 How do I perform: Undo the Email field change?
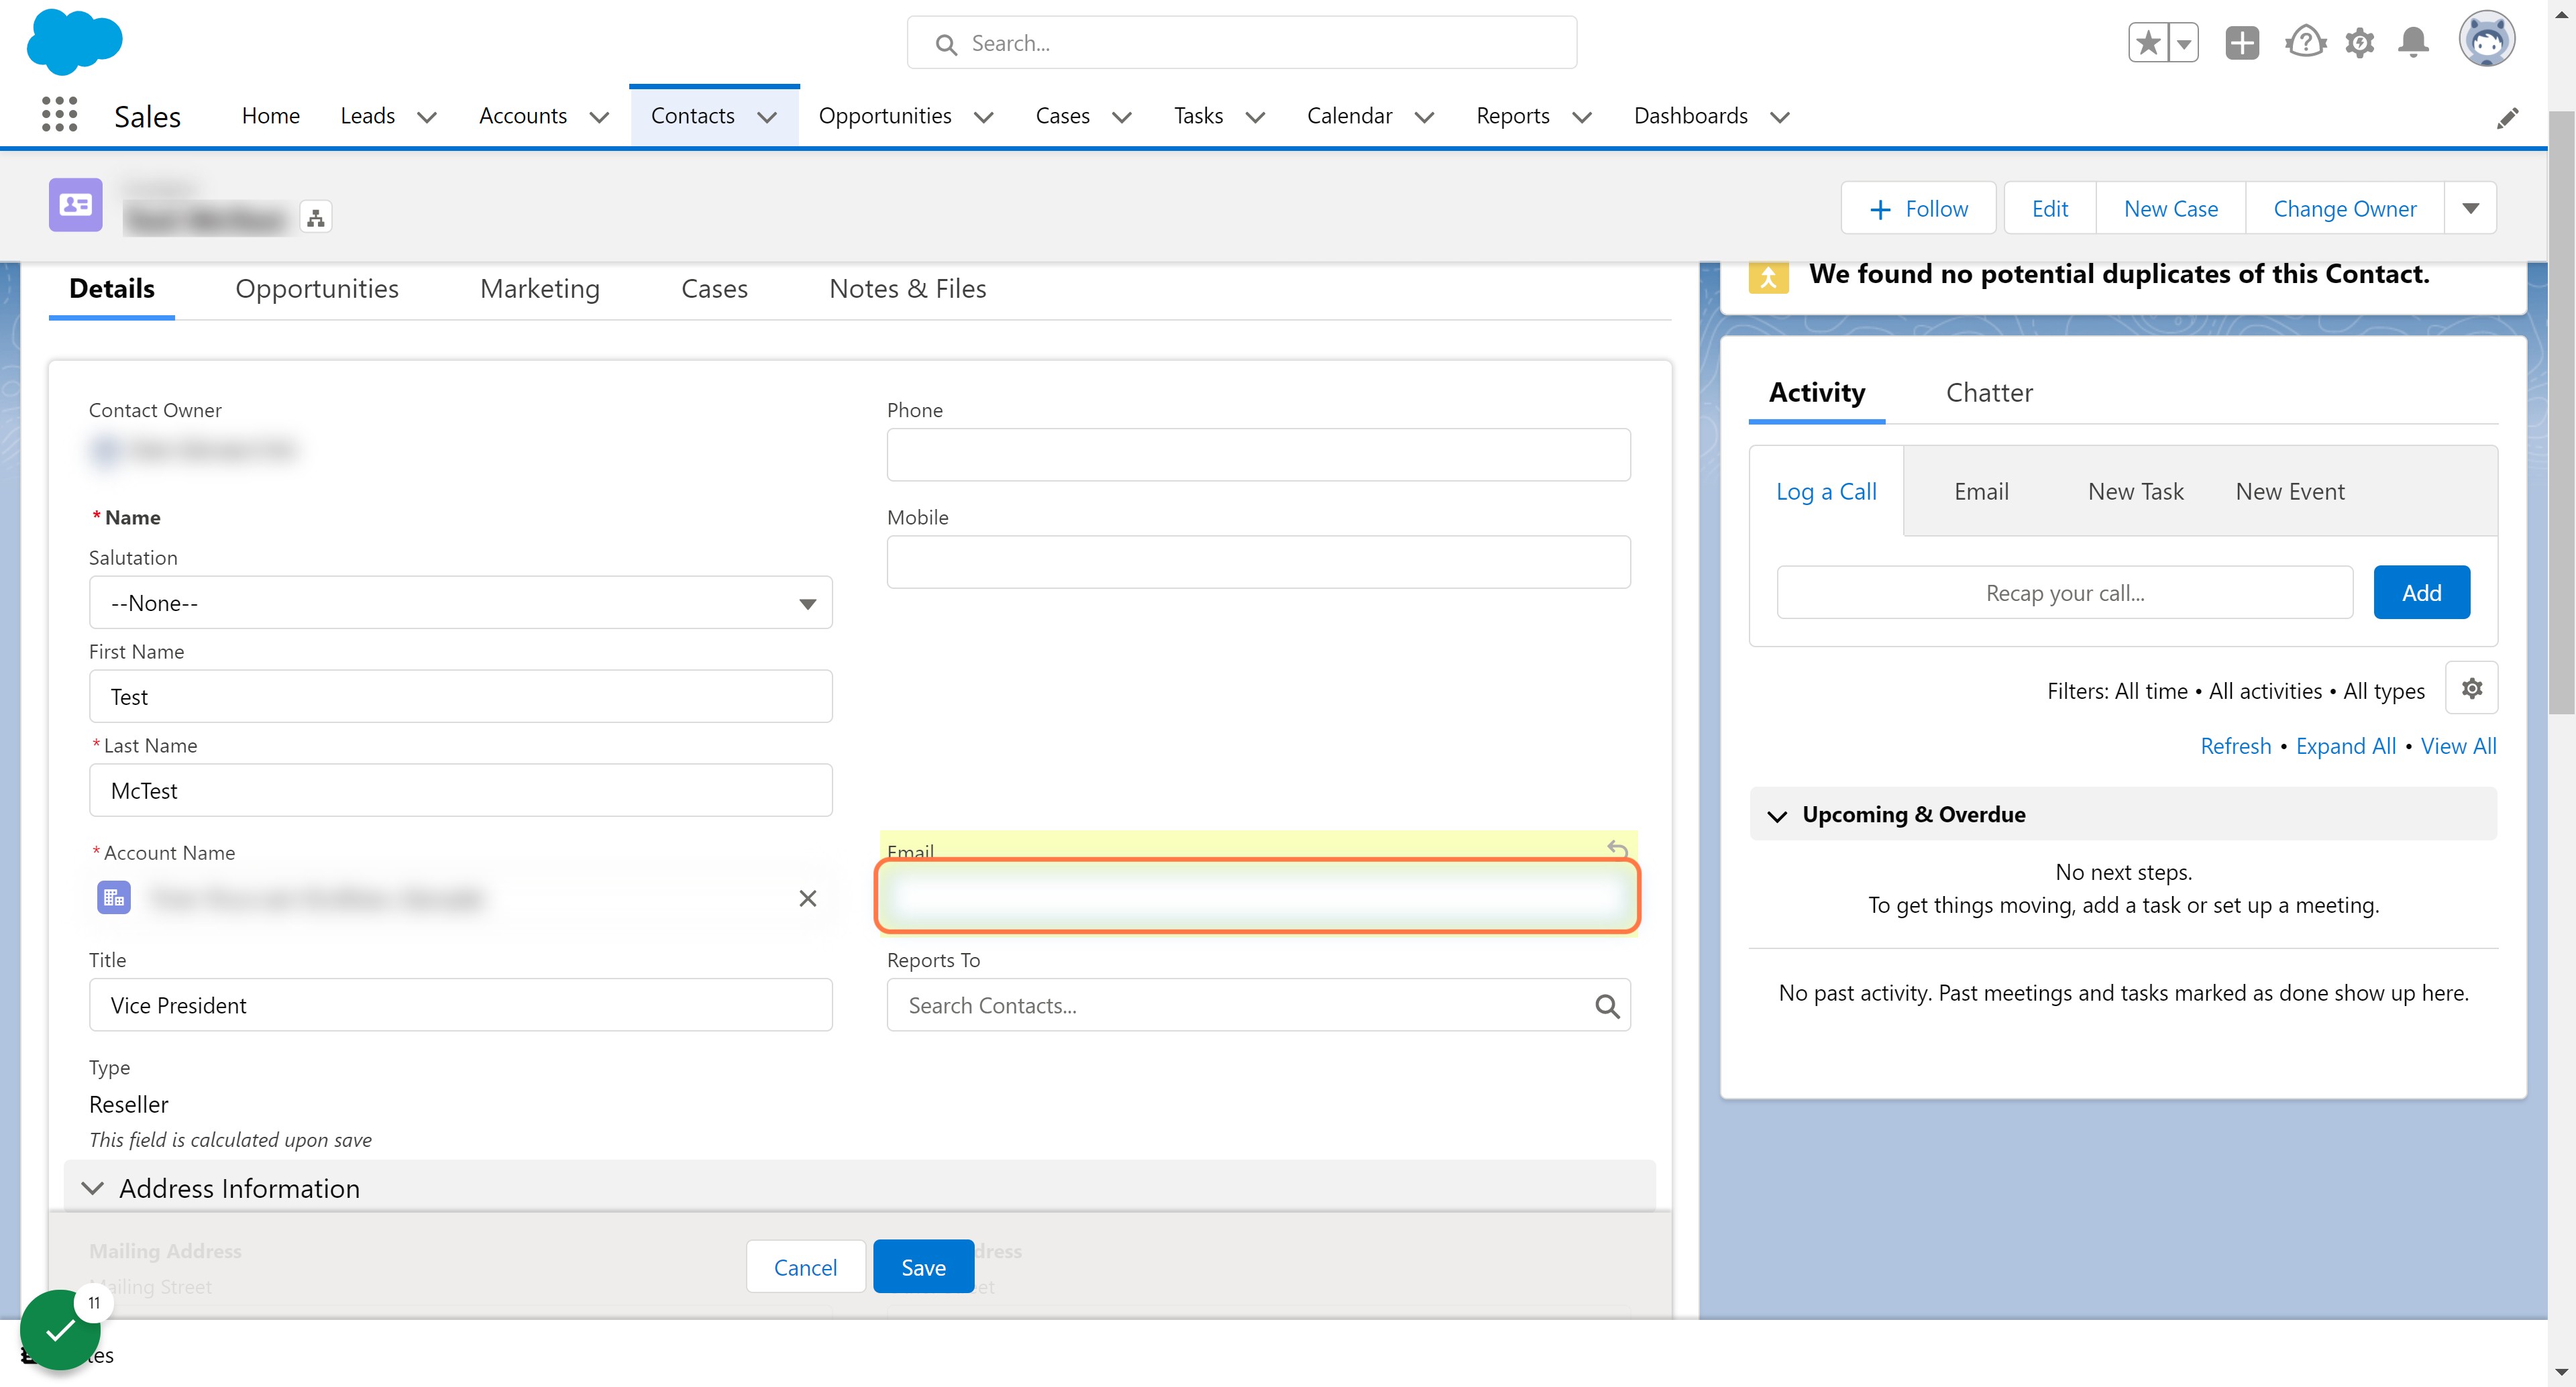pos(1617,850)
